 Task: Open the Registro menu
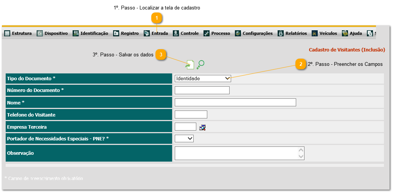pos(129,33)
